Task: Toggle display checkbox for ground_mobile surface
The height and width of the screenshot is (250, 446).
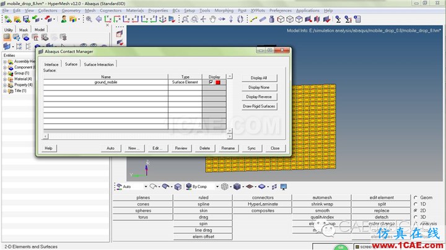Action: pos(211,82)
